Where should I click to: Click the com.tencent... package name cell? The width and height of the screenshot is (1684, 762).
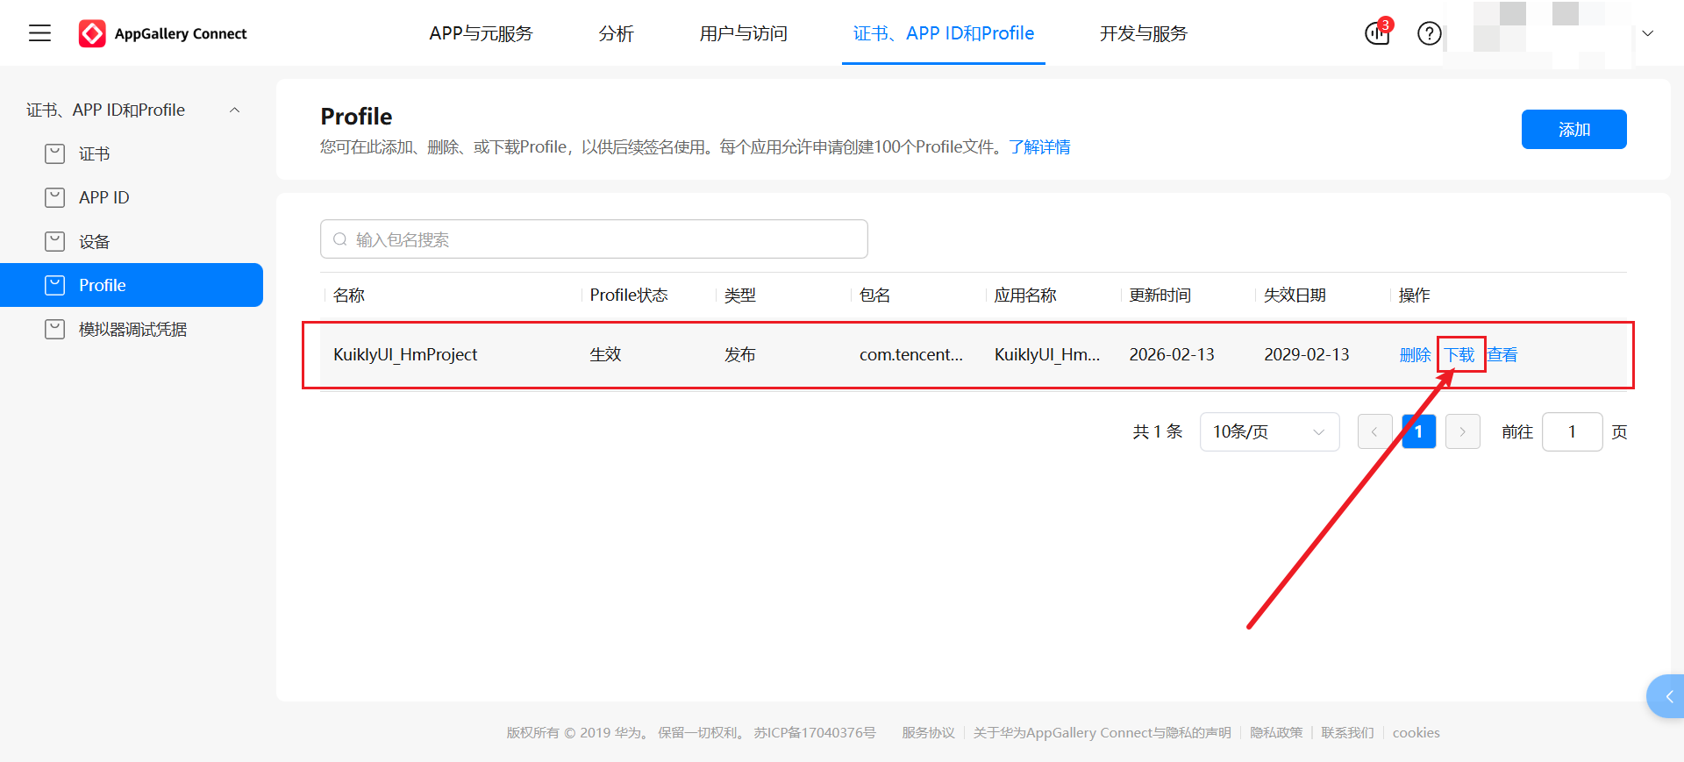(x=910, y=354)
